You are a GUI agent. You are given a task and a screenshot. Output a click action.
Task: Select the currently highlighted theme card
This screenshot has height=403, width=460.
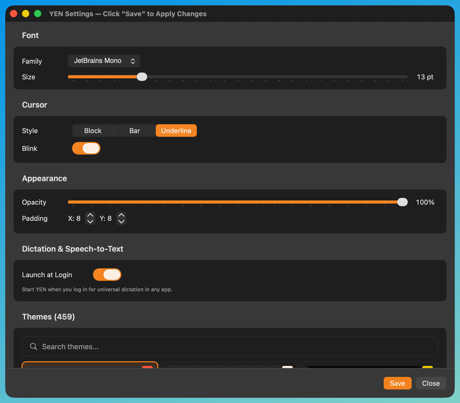90,365
